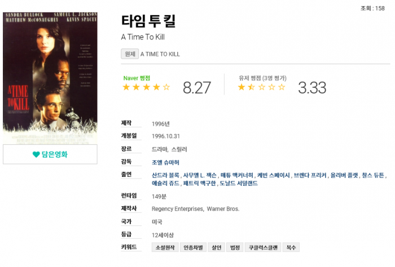Open actor 사무엘 L. 잭슨 link

(x=200, y=175)
